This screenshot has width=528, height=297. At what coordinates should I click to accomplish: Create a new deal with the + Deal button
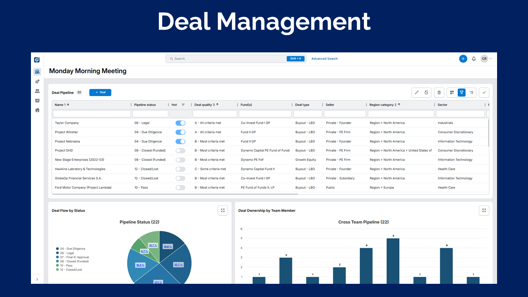[x=100, y=92]
